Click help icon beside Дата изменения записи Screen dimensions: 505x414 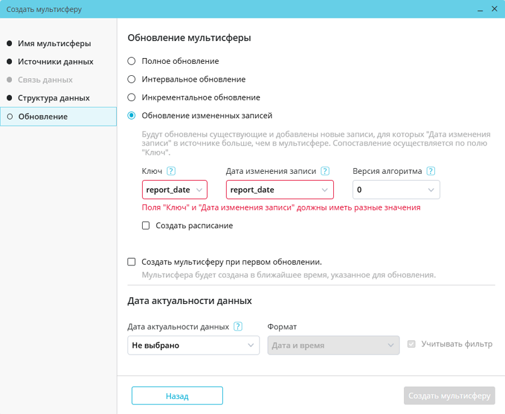[x=325, y=171]
